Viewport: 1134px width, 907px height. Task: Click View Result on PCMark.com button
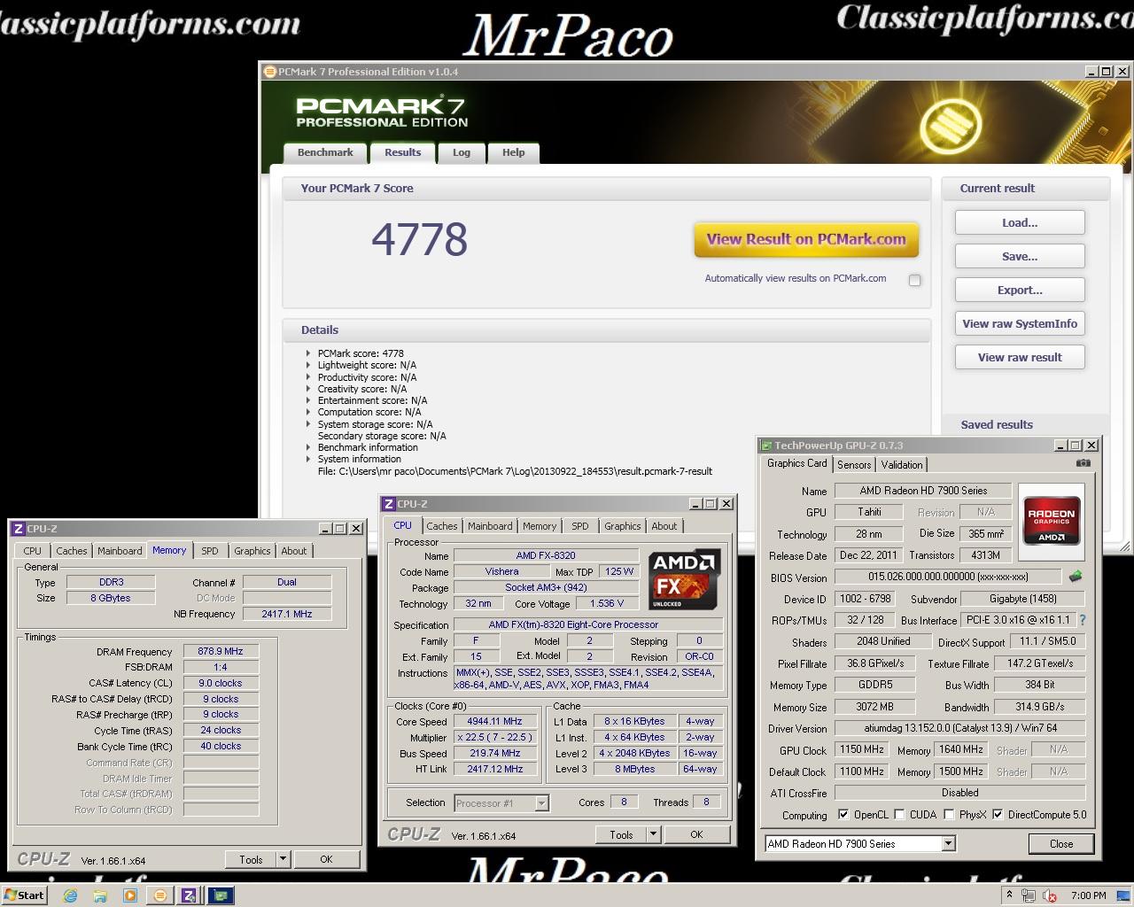[806, 239]
